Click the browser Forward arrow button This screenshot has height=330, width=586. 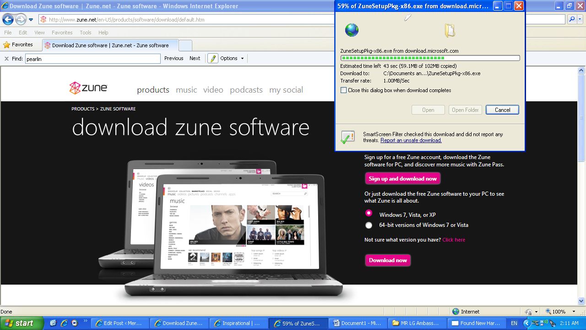coord(21,19)
